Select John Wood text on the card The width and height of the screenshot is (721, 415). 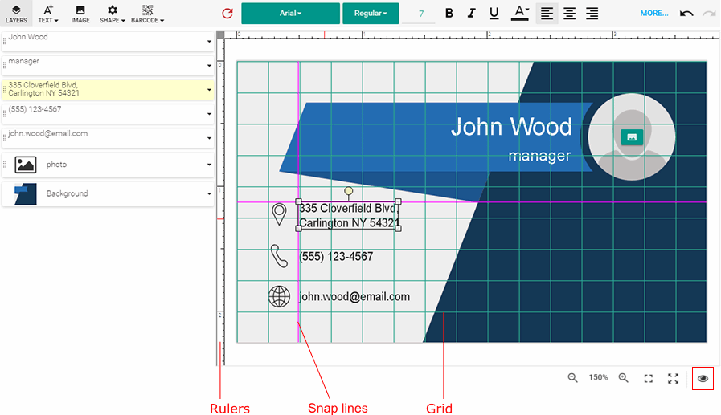[x=511, y=127]
